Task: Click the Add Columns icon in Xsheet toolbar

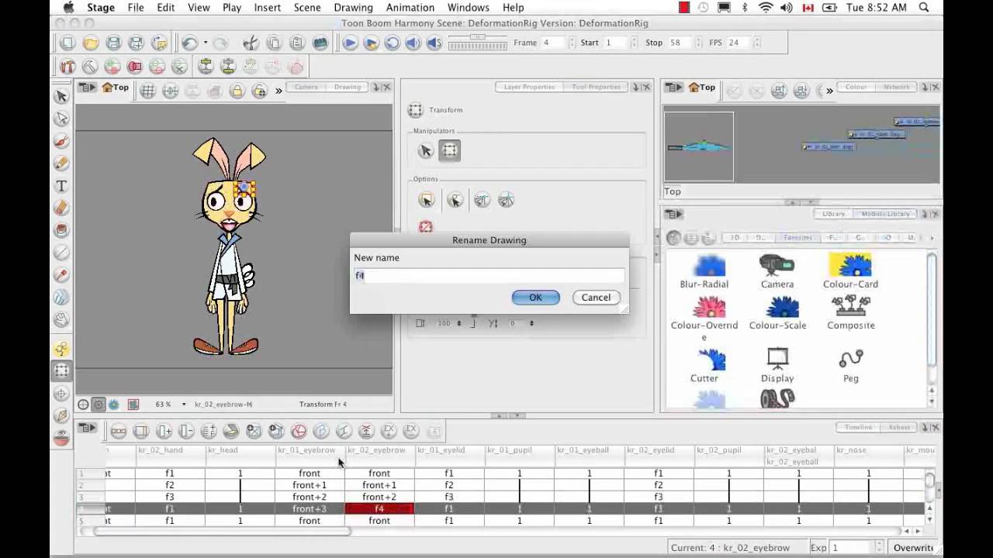Action: [164, 431]
